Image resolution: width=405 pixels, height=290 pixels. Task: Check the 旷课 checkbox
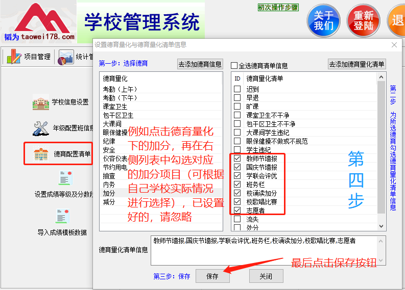tap(237, 106)
